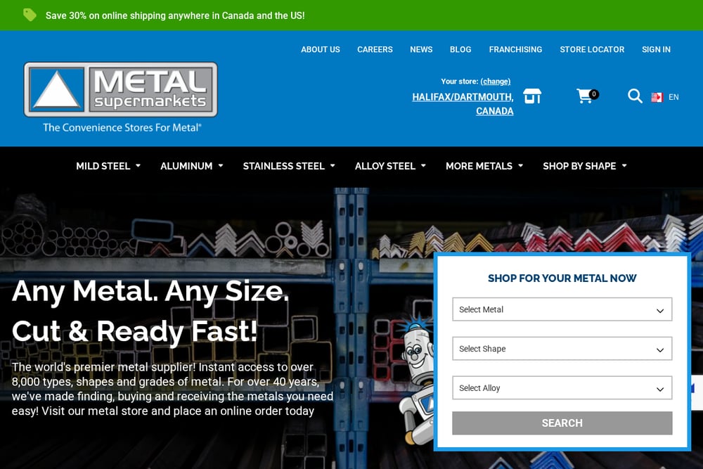
Task: Expand the Alloy Steel menu
Action: [390, 166]
